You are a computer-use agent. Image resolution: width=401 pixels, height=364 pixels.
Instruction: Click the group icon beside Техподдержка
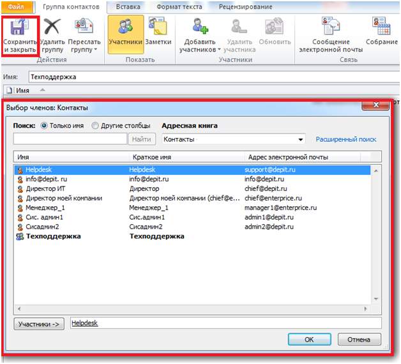point(20,237)
